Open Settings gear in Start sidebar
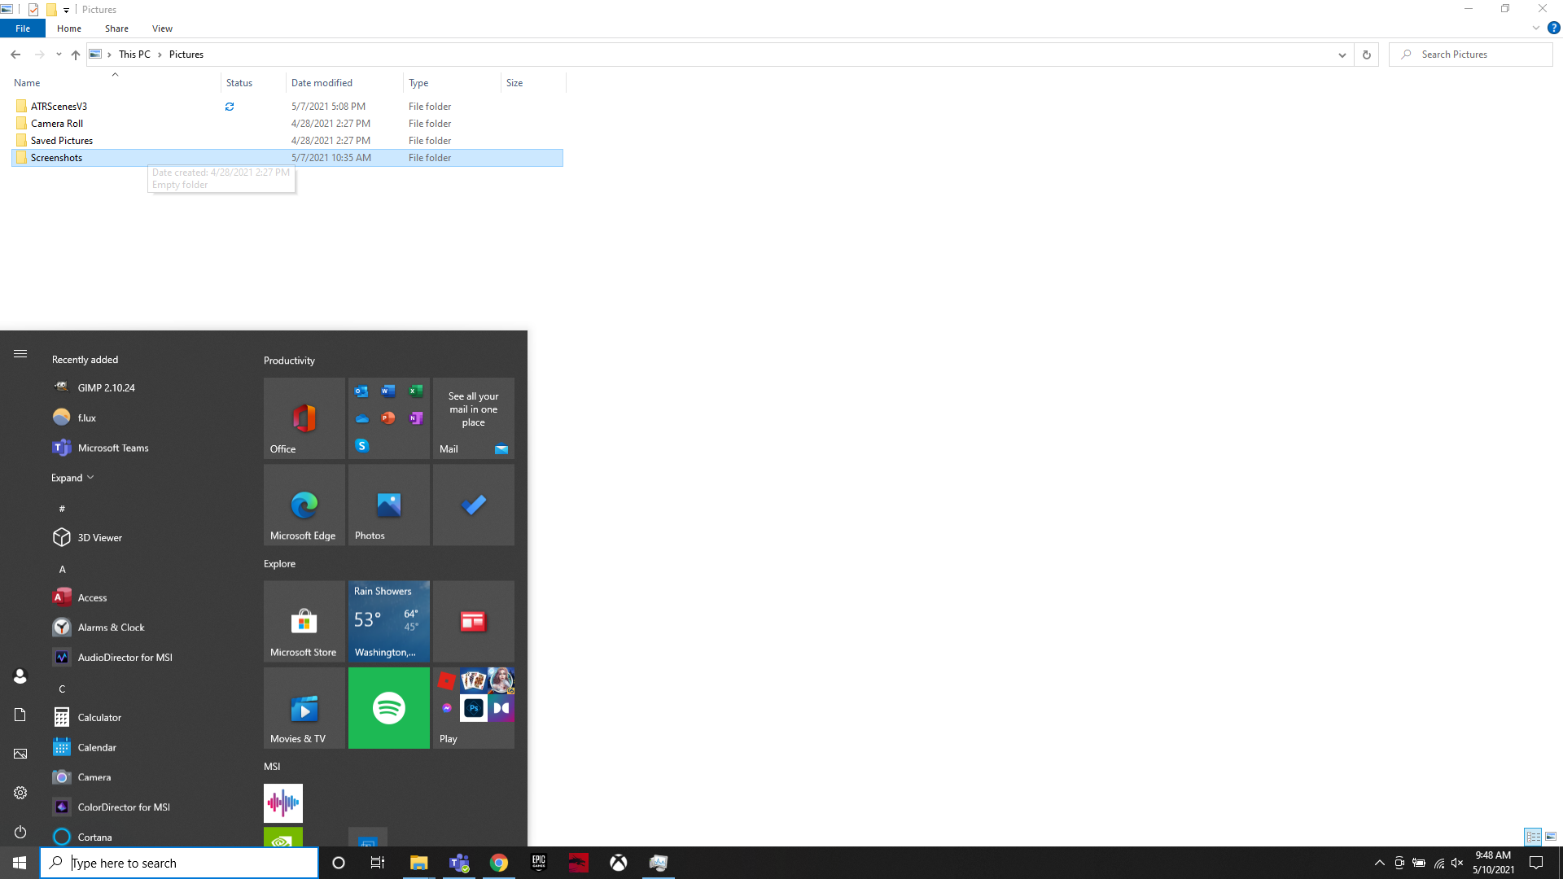 [x=20, y=793]
